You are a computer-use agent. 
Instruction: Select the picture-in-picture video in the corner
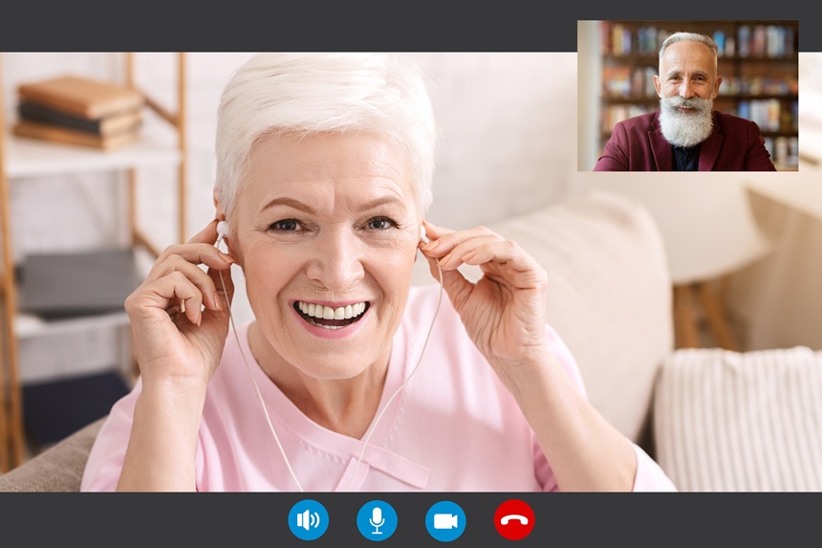pyautogui.click(x=686, y=96)
